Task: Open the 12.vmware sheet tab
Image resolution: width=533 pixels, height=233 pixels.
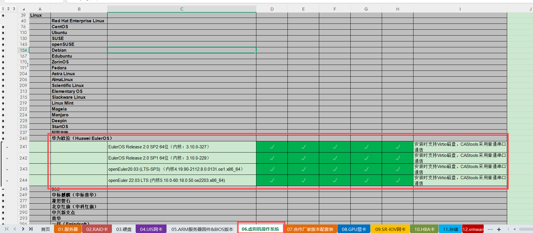Action: click(473, 229)
